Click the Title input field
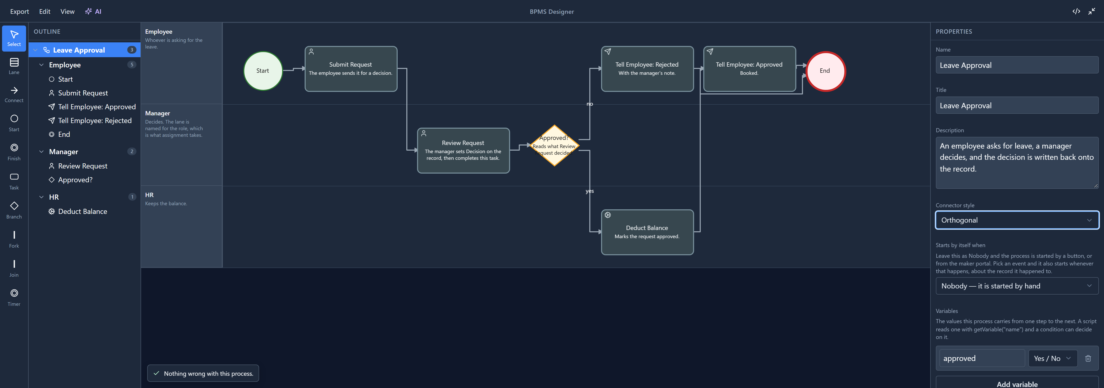 1017,105
